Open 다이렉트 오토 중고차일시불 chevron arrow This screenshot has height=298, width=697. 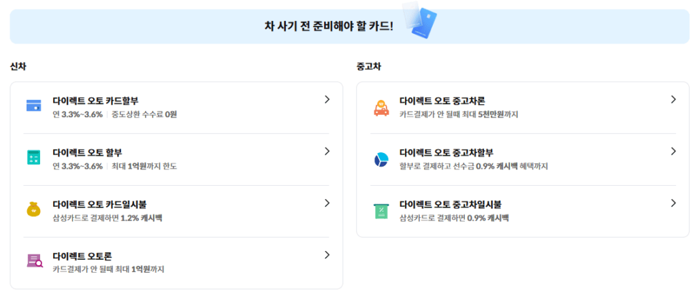(673, 203)
